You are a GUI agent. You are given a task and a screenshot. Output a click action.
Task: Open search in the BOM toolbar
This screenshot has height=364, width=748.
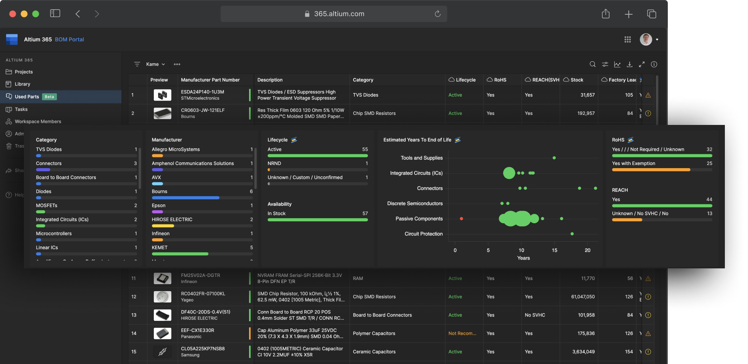(593, 64)
